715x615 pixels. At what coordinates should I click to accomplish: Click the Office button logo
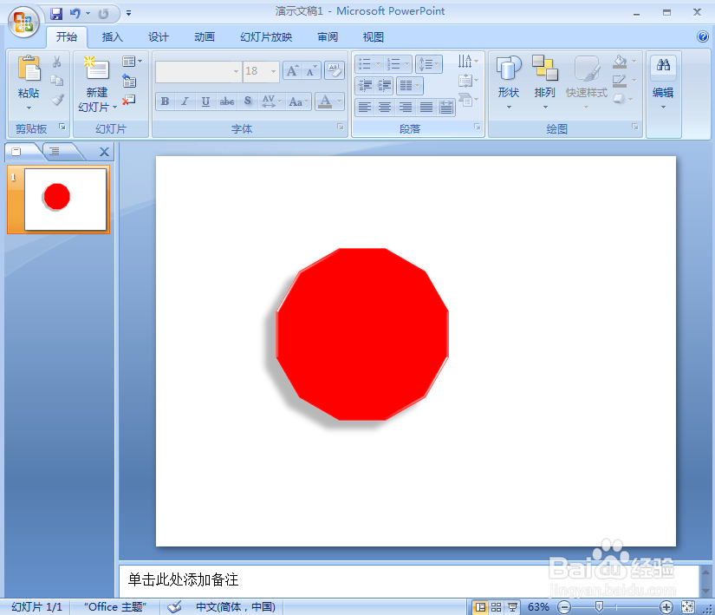tap(23, 22)
